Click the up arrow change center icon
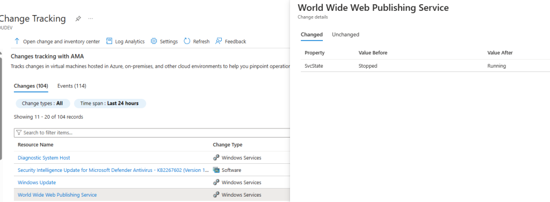This screenshot has height=202, width=550. coord(17,41)
